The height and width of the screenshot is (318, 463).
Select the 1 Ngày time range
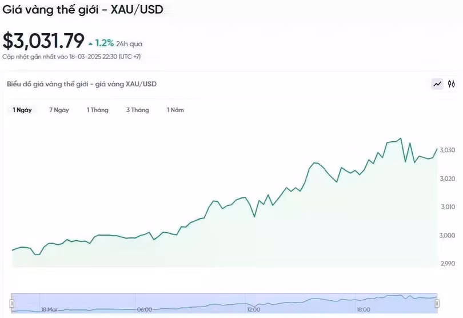tap(22, 110)
